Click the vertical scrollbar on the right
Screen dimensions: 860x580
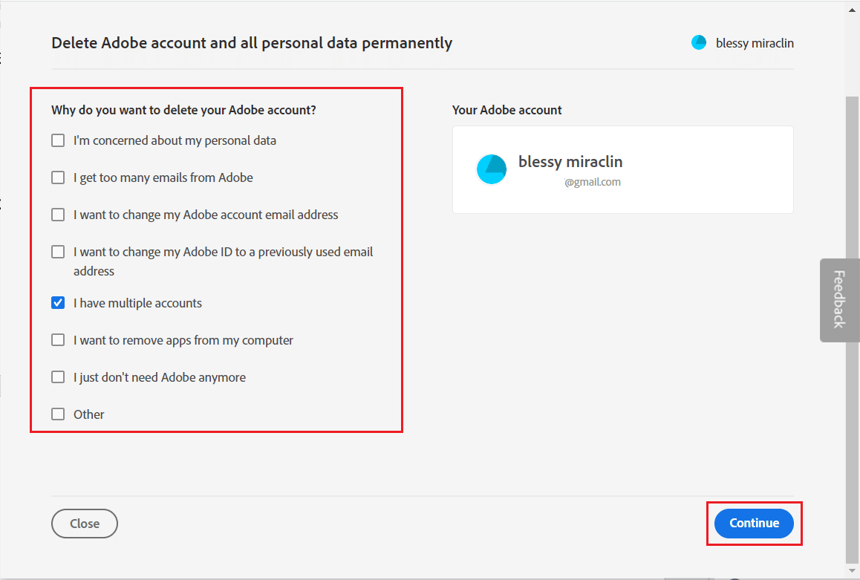coord(853,327)
